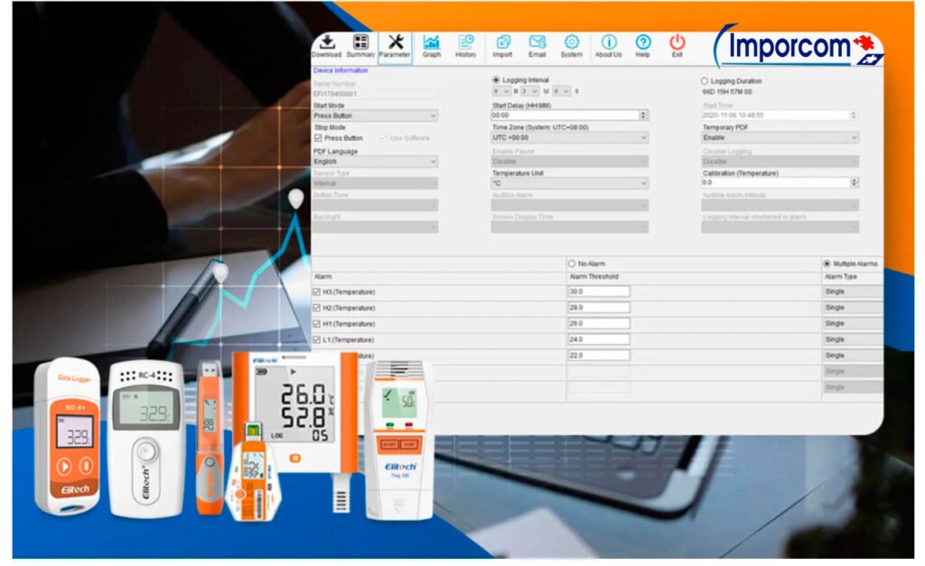925x566 pixels.
Task: Click the 30.0 alarm threshold field
Action: [599, 292]
